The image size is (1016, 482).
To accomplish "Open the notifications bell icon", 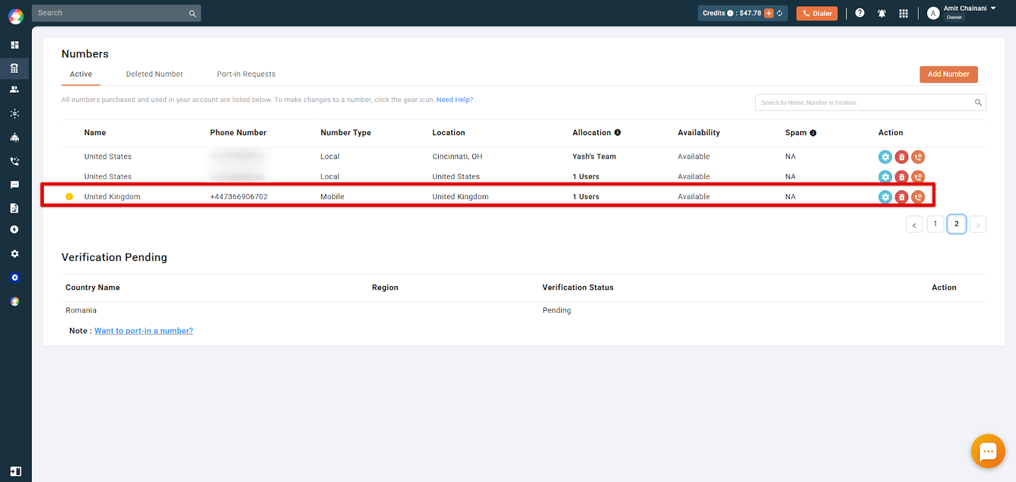I will (882, 13).
